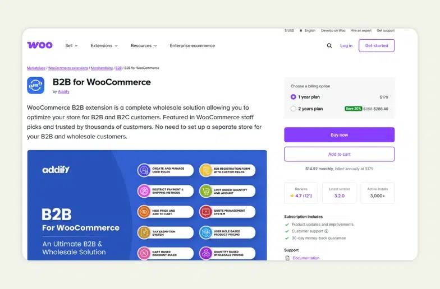
Task: Select the 1 year plan option
Action: (293, 97)
